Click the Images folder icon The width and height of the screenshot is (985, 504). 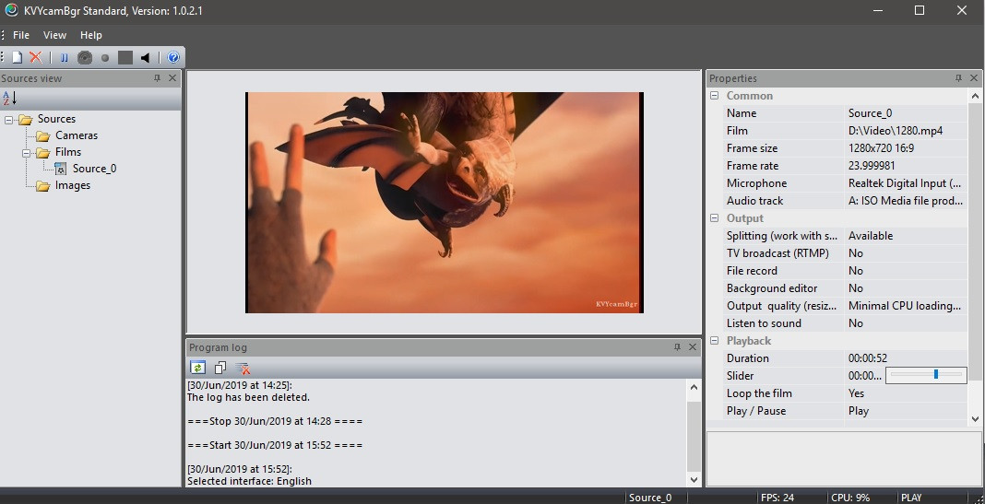[42, 186]
